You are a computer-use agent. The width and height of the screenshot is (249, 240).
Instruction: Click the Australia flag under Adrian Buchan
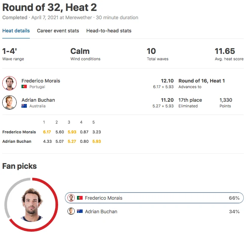24,106
